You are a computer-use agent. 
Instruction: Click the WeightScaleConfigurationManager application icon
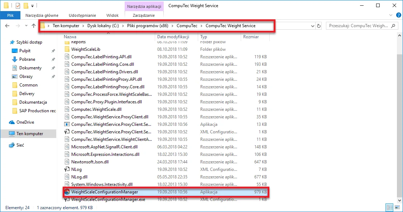(x=67, y=192)
